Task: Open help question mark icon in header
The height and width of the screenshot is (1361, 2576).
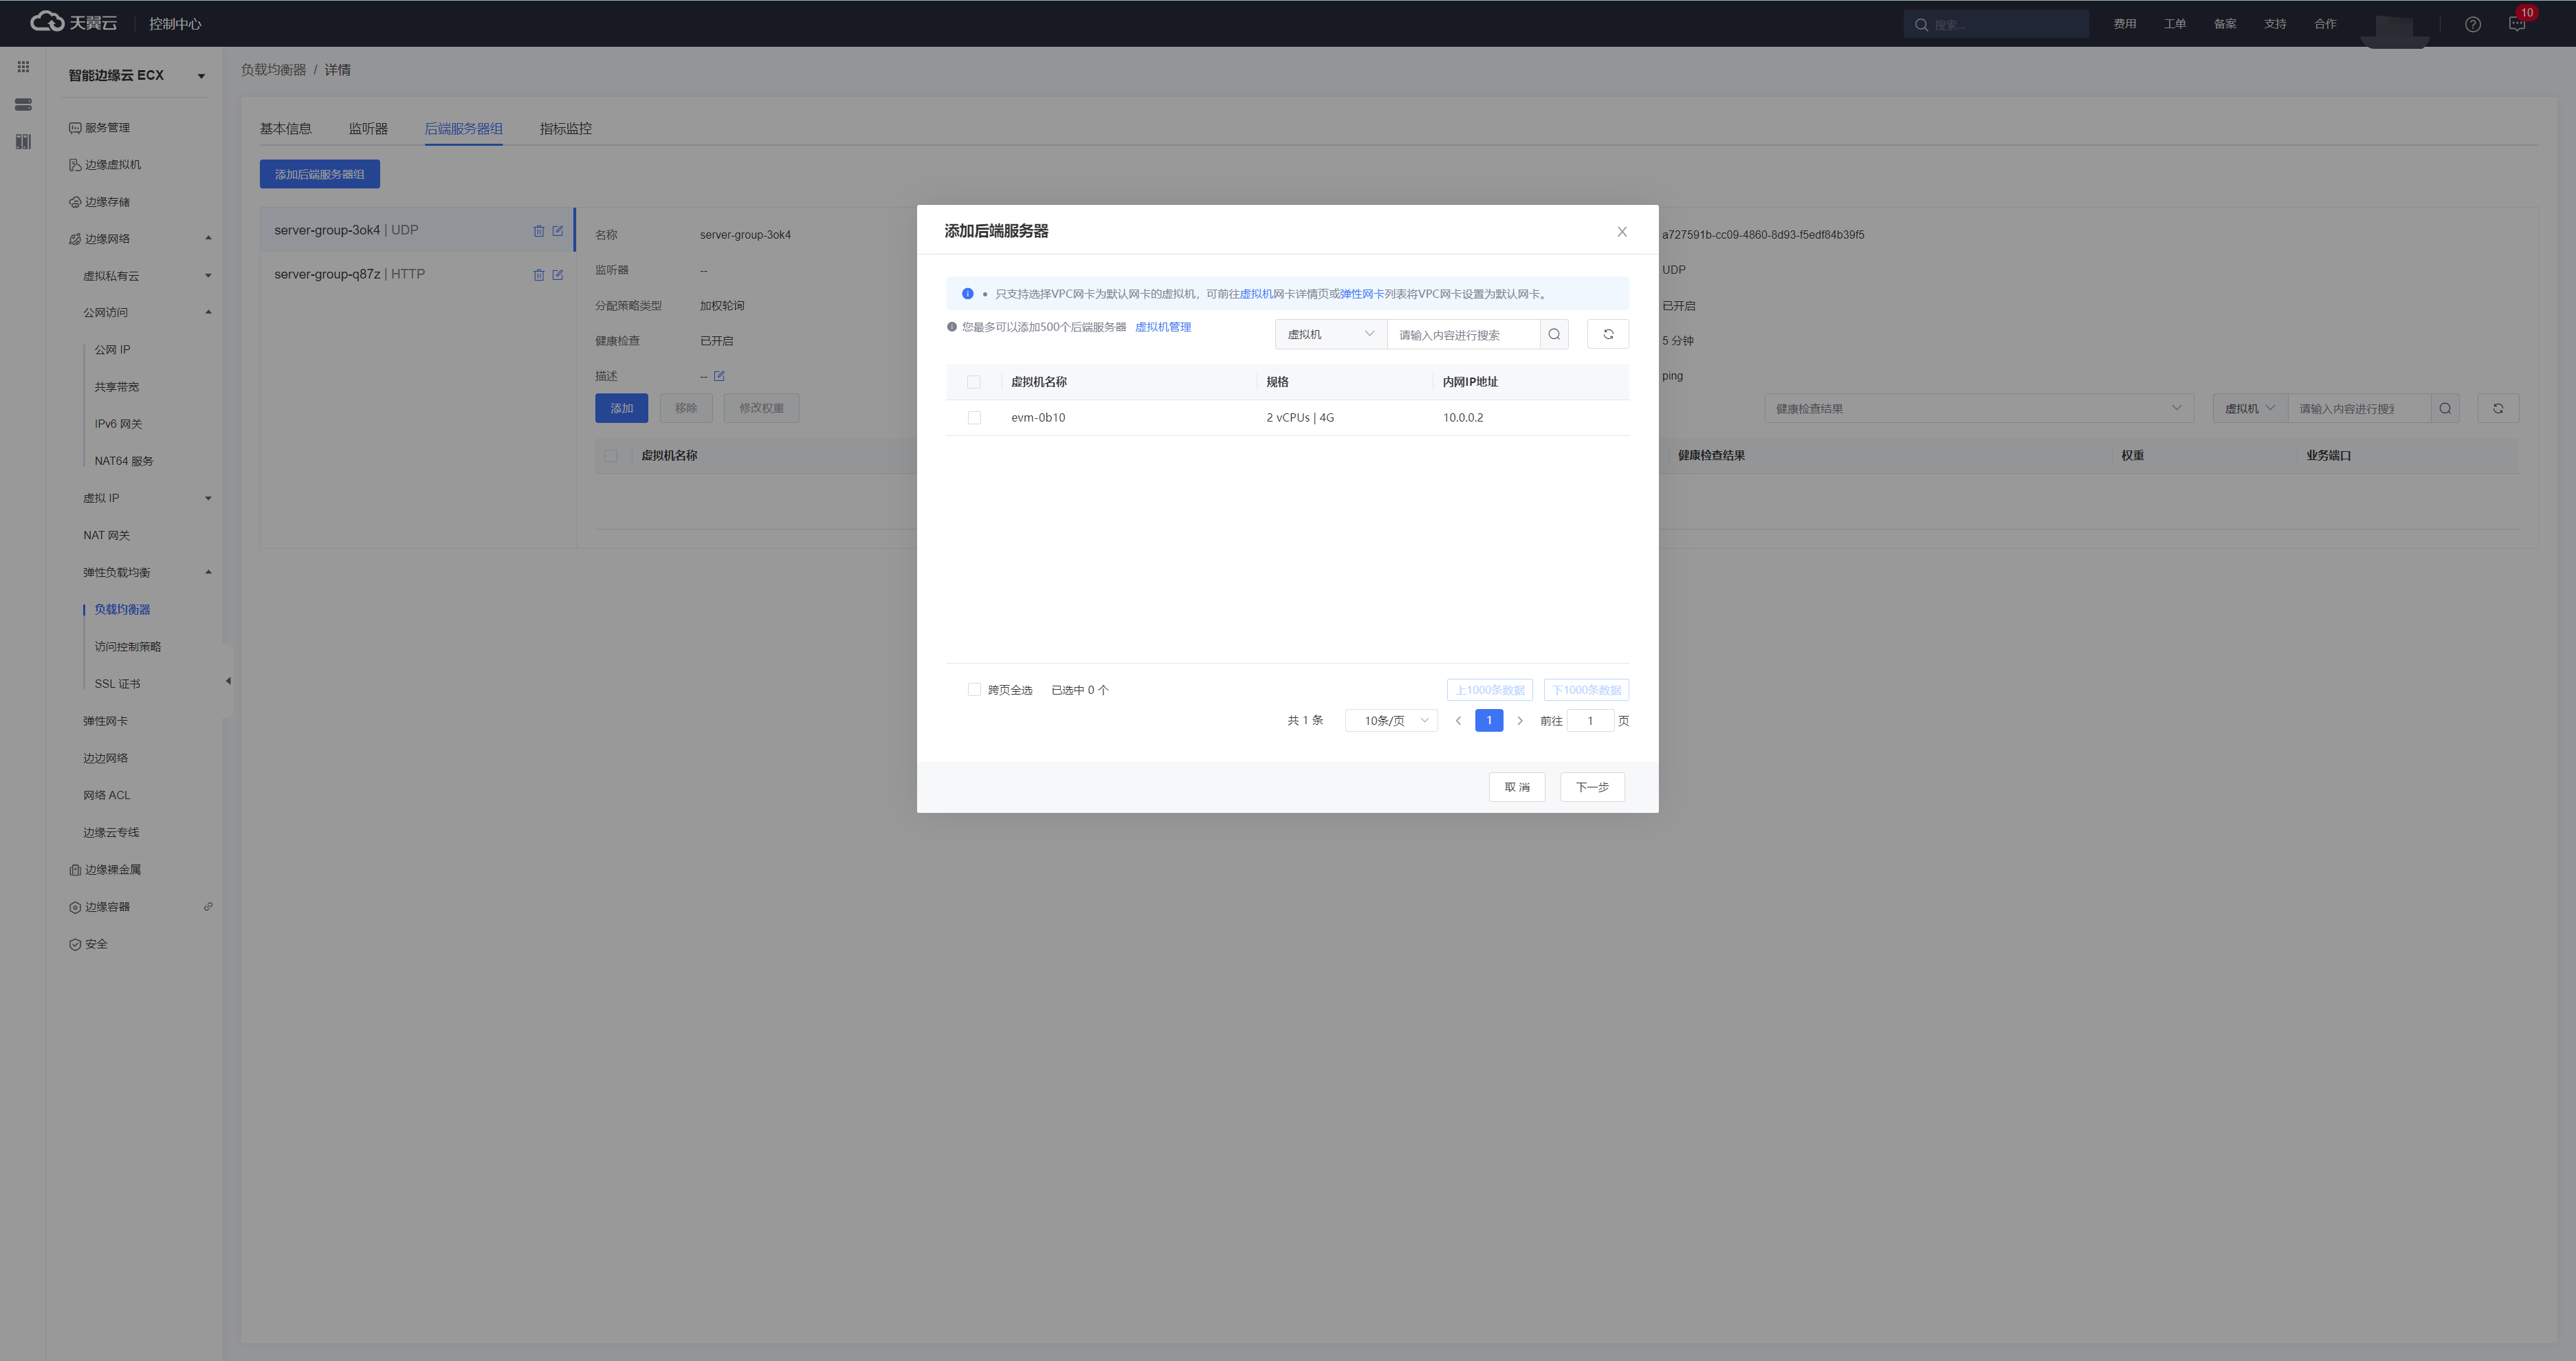Action: 2473,24
